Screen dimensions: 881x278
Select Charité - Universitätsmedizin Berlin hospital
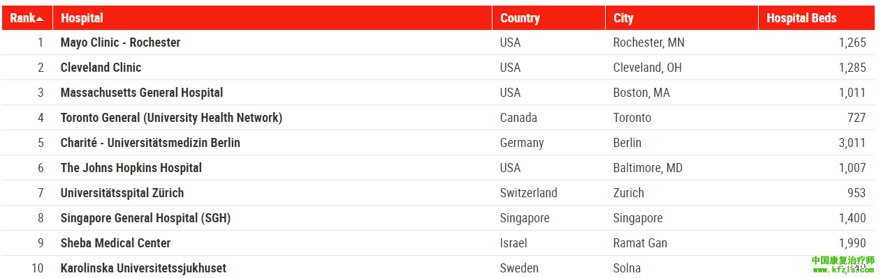(x=150, y=143)
